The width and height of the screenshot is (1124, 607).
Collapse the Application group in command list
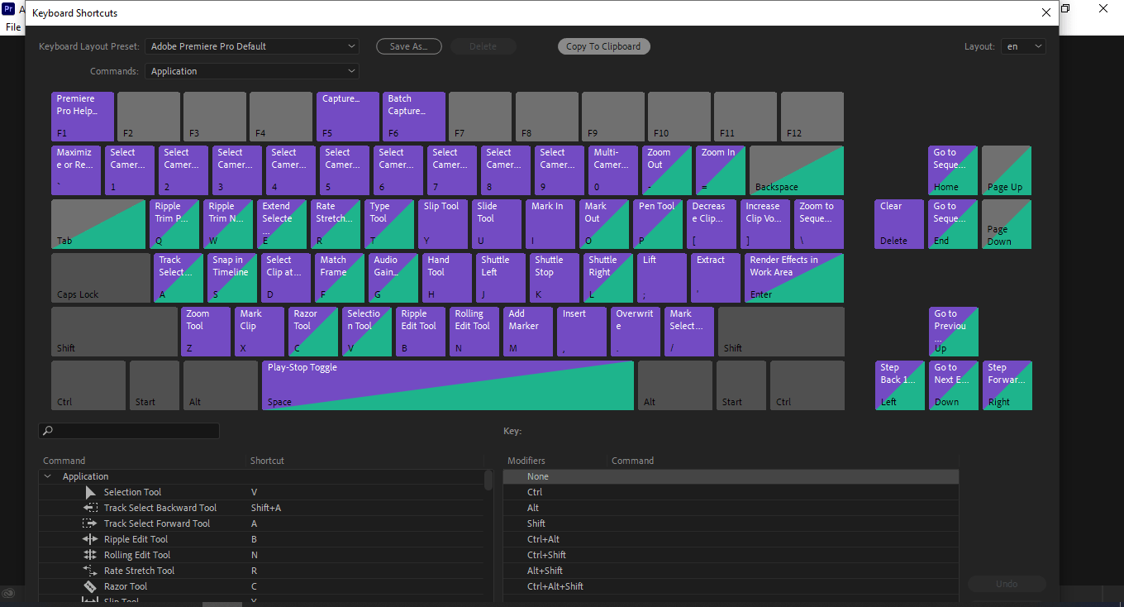click(x=48, y=476)
